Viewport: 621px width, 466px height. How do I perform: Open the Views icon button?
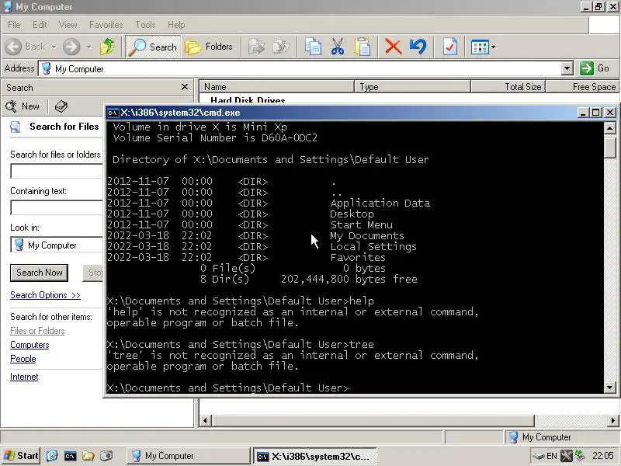tap(480, 47)
